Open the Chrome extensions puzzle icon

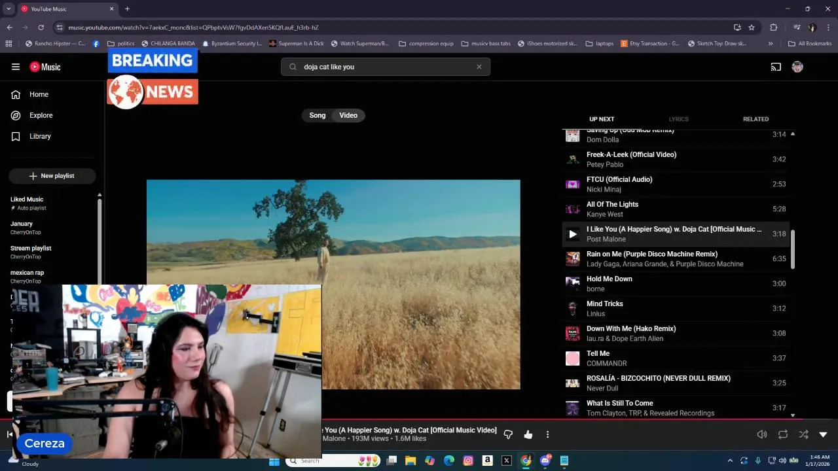[x=773, y=27]
